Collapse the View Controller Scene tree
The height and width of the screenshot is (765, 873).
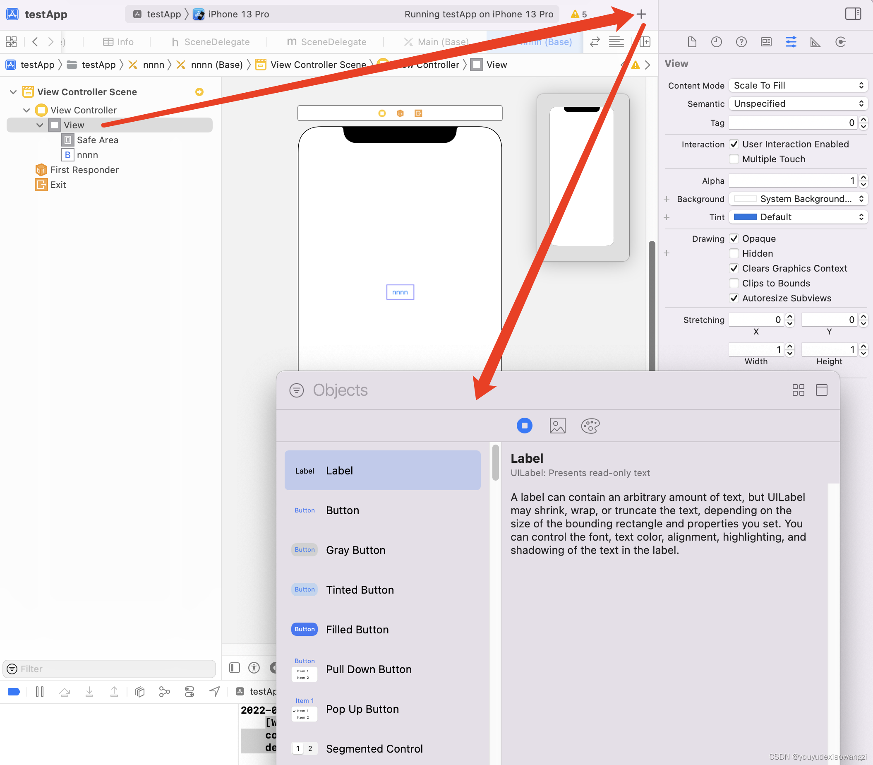pyautogui.click(x=13, y=92)
